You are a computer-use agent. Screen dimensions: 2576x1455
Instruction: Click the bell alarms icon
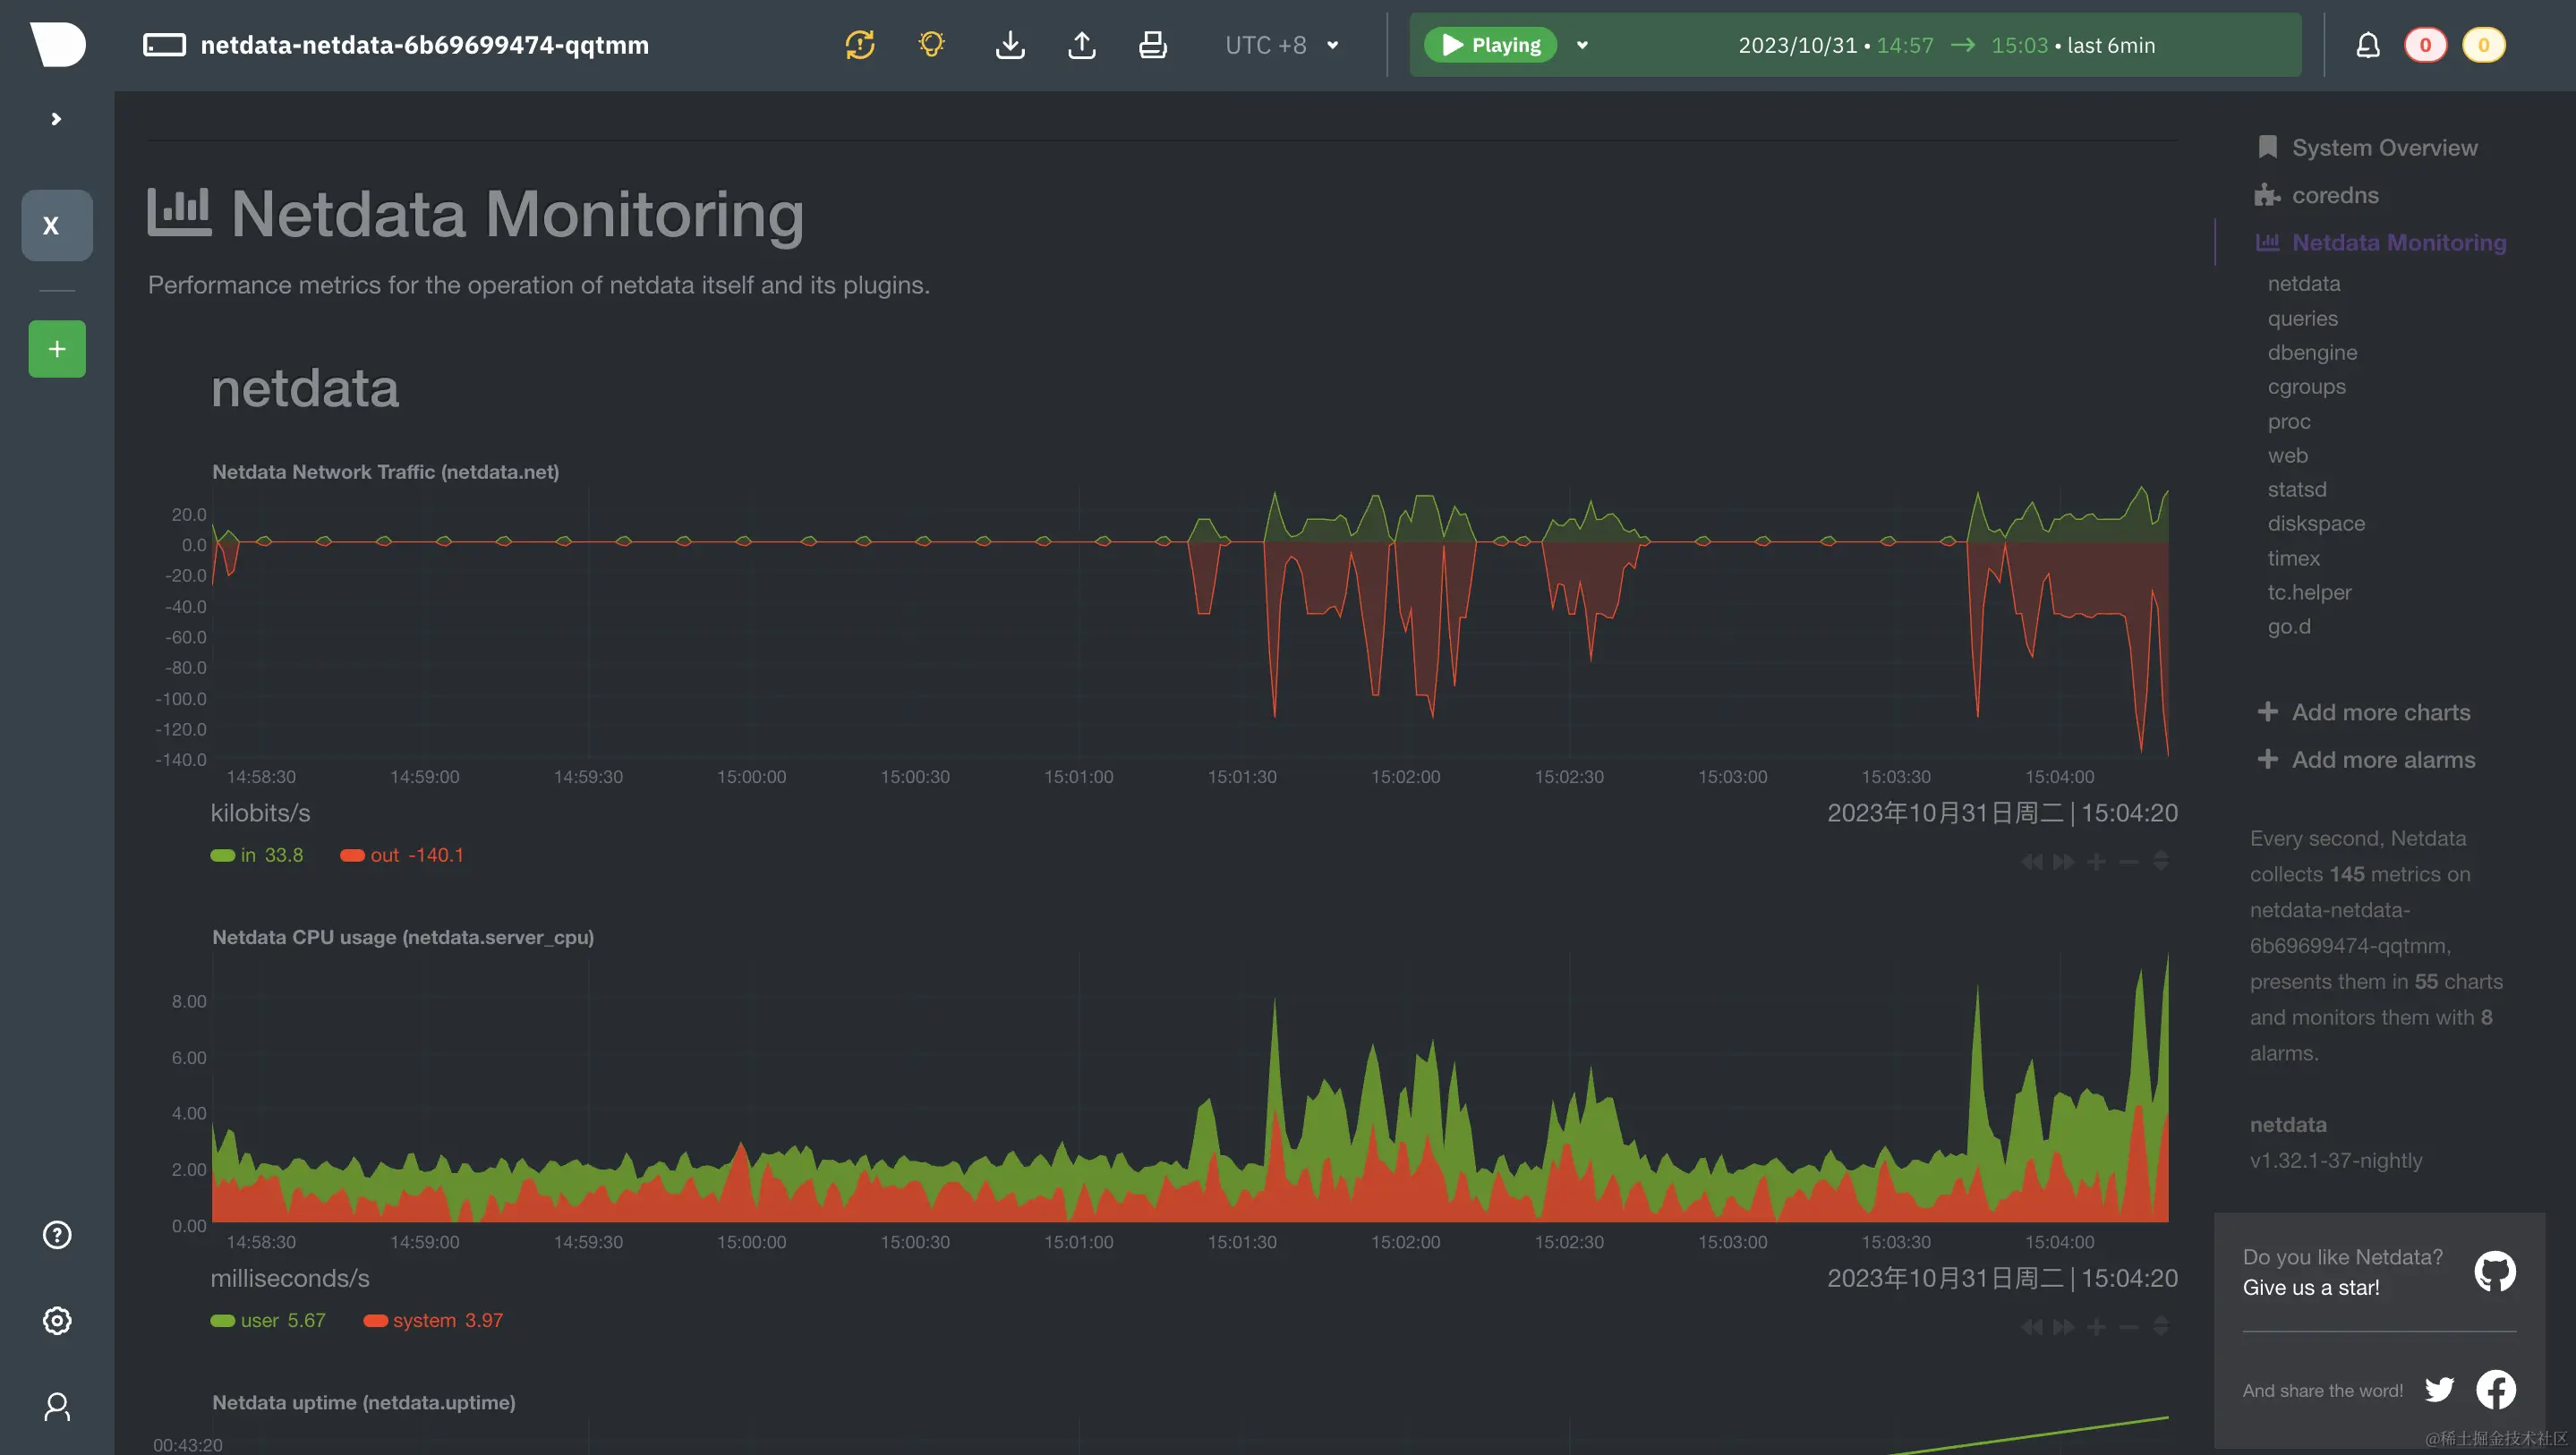tap(2367, 45)
